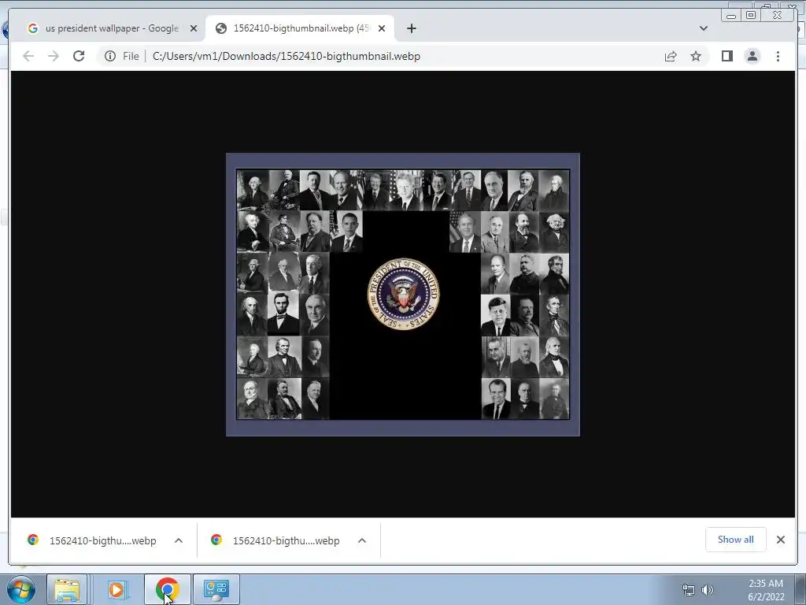Open the Chrome profile avatar menu
The image size is (806, 605).
pyautogui.click(x=752, y=56)
